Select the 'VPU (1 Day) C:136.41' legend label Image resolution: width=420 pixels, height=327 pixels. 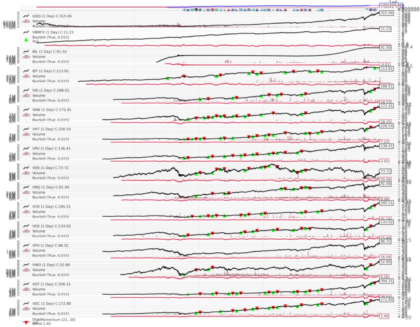51,148
